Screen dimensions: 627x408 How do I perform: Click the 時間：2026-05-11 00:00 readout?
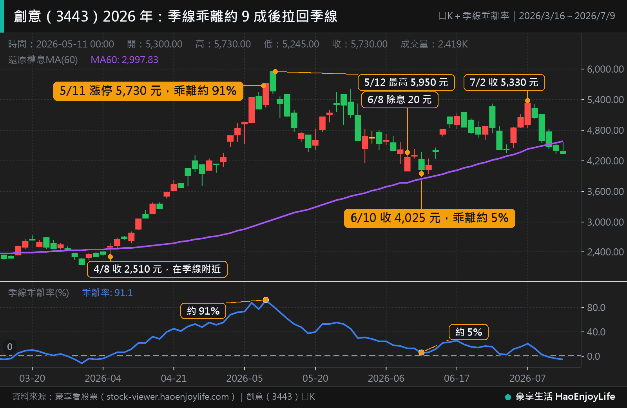[x=61, y=44]
